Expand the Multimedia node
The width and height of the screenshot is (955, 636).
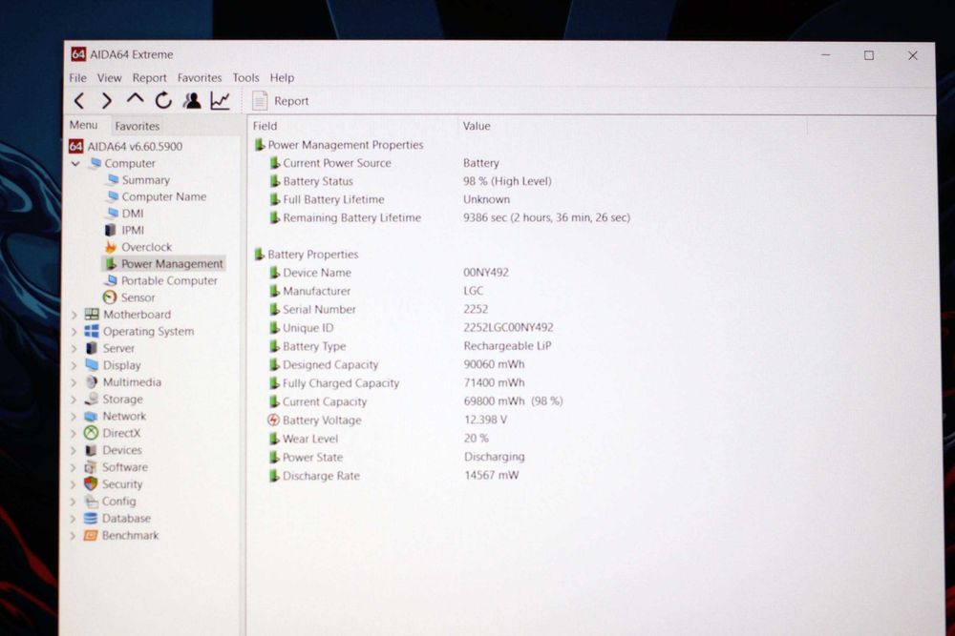point(74,382)
